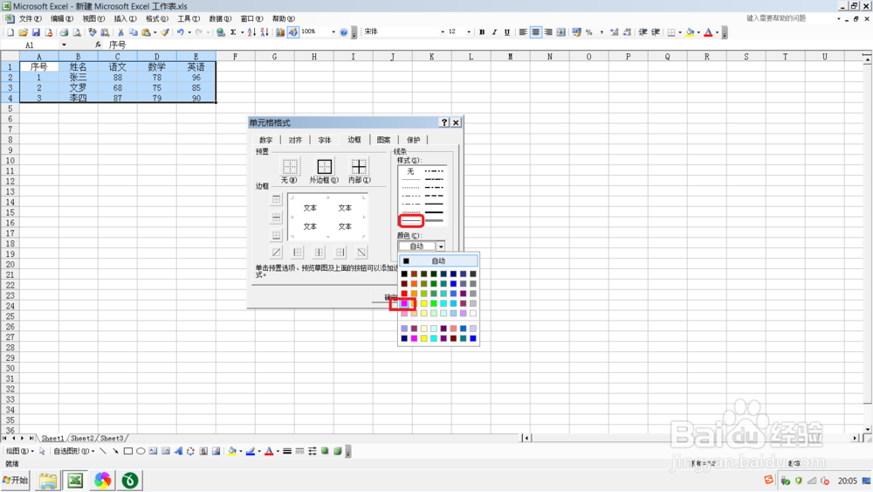
Task: Click the Microsoft Excel Help icon
Action: pyautogui.click(x=343, y=32)
